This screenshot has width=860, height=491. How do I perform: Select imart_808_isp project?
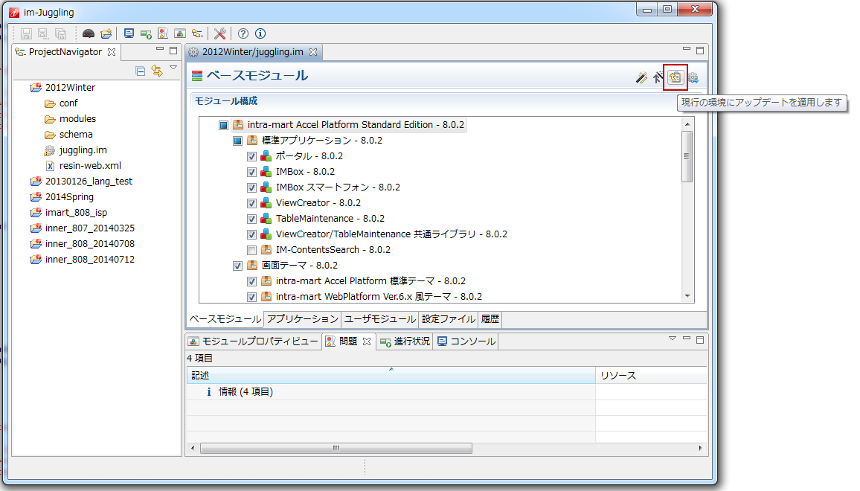pyautogui.click(x=76, y=213)
